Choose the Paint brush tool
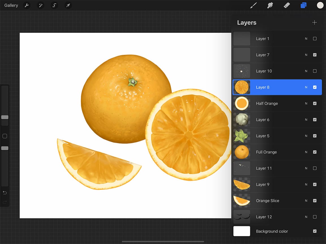This screenshot has height=244, width=326. coord(253,5)
